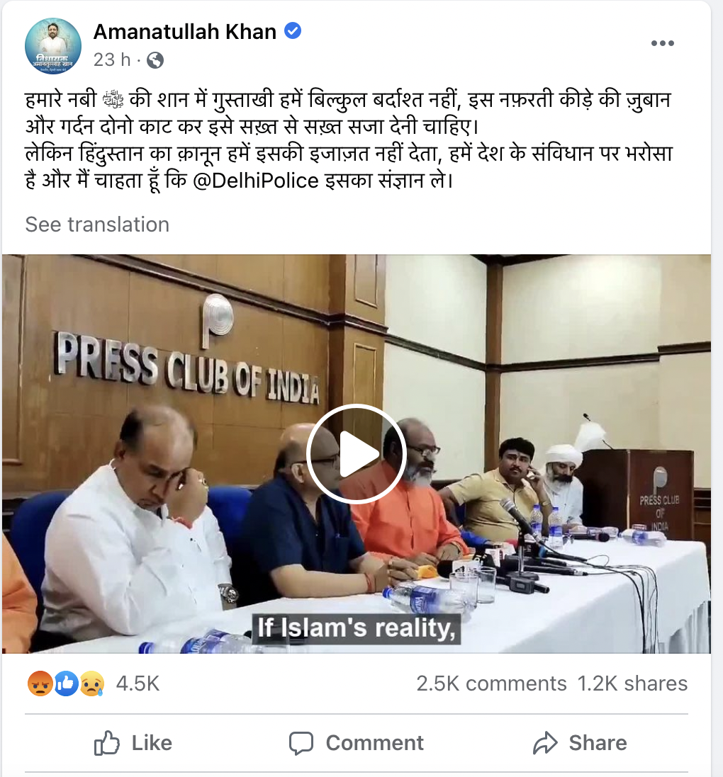Click the sad reaction emoji
The width and height of the screenshot is (723, 777).
91,684
